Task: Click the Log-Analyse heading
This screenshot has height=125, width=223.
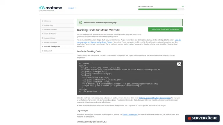Action: click(x=82, y=111)
